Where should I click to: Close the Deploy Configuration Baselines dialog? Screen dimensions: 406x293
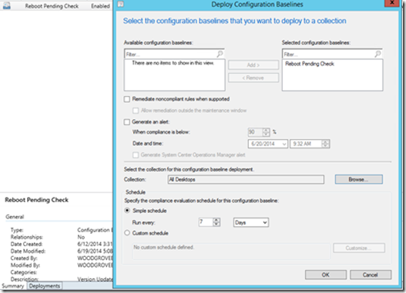coord(392,3)
